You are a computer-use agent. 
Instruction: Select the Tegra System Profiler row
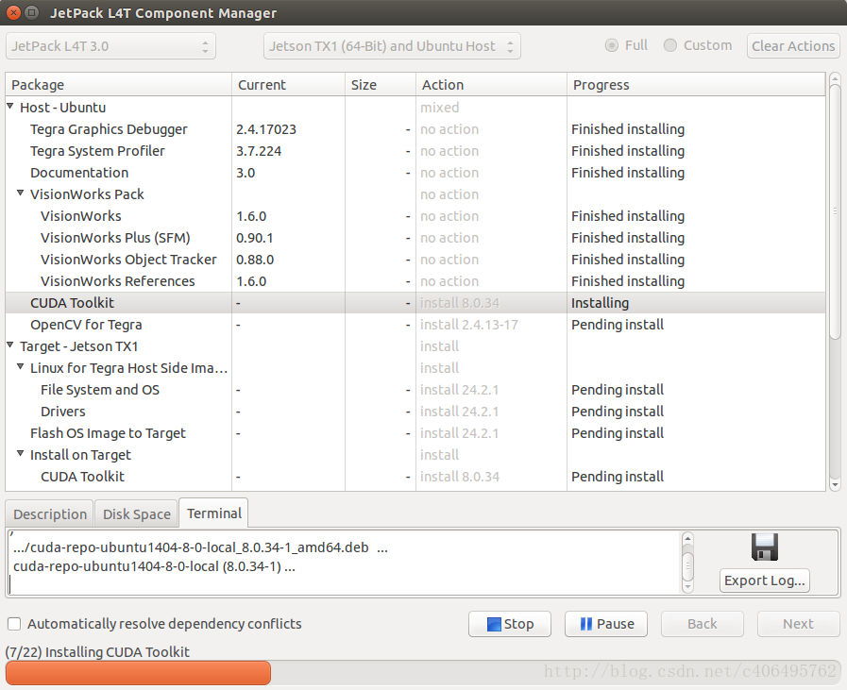(x=415, y=151)
